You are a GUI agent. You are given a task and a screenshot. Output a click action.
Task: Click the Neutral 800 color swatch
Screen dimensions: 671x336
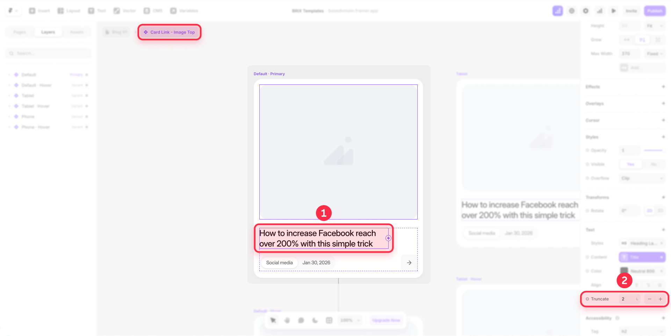pos(624,271)
